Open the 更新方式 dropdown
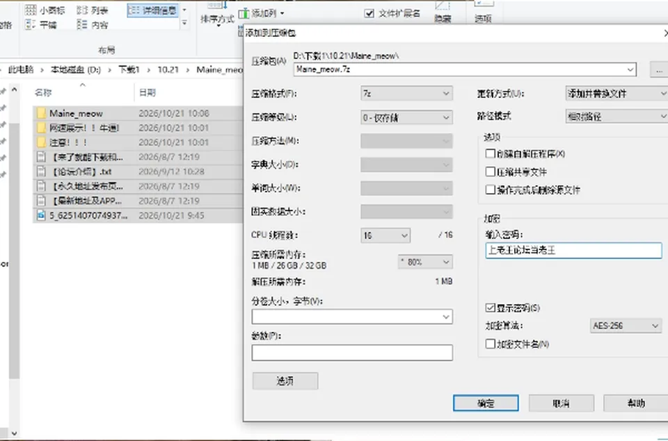Viewport: 668px width, 441px height. [x=617, y=93]
